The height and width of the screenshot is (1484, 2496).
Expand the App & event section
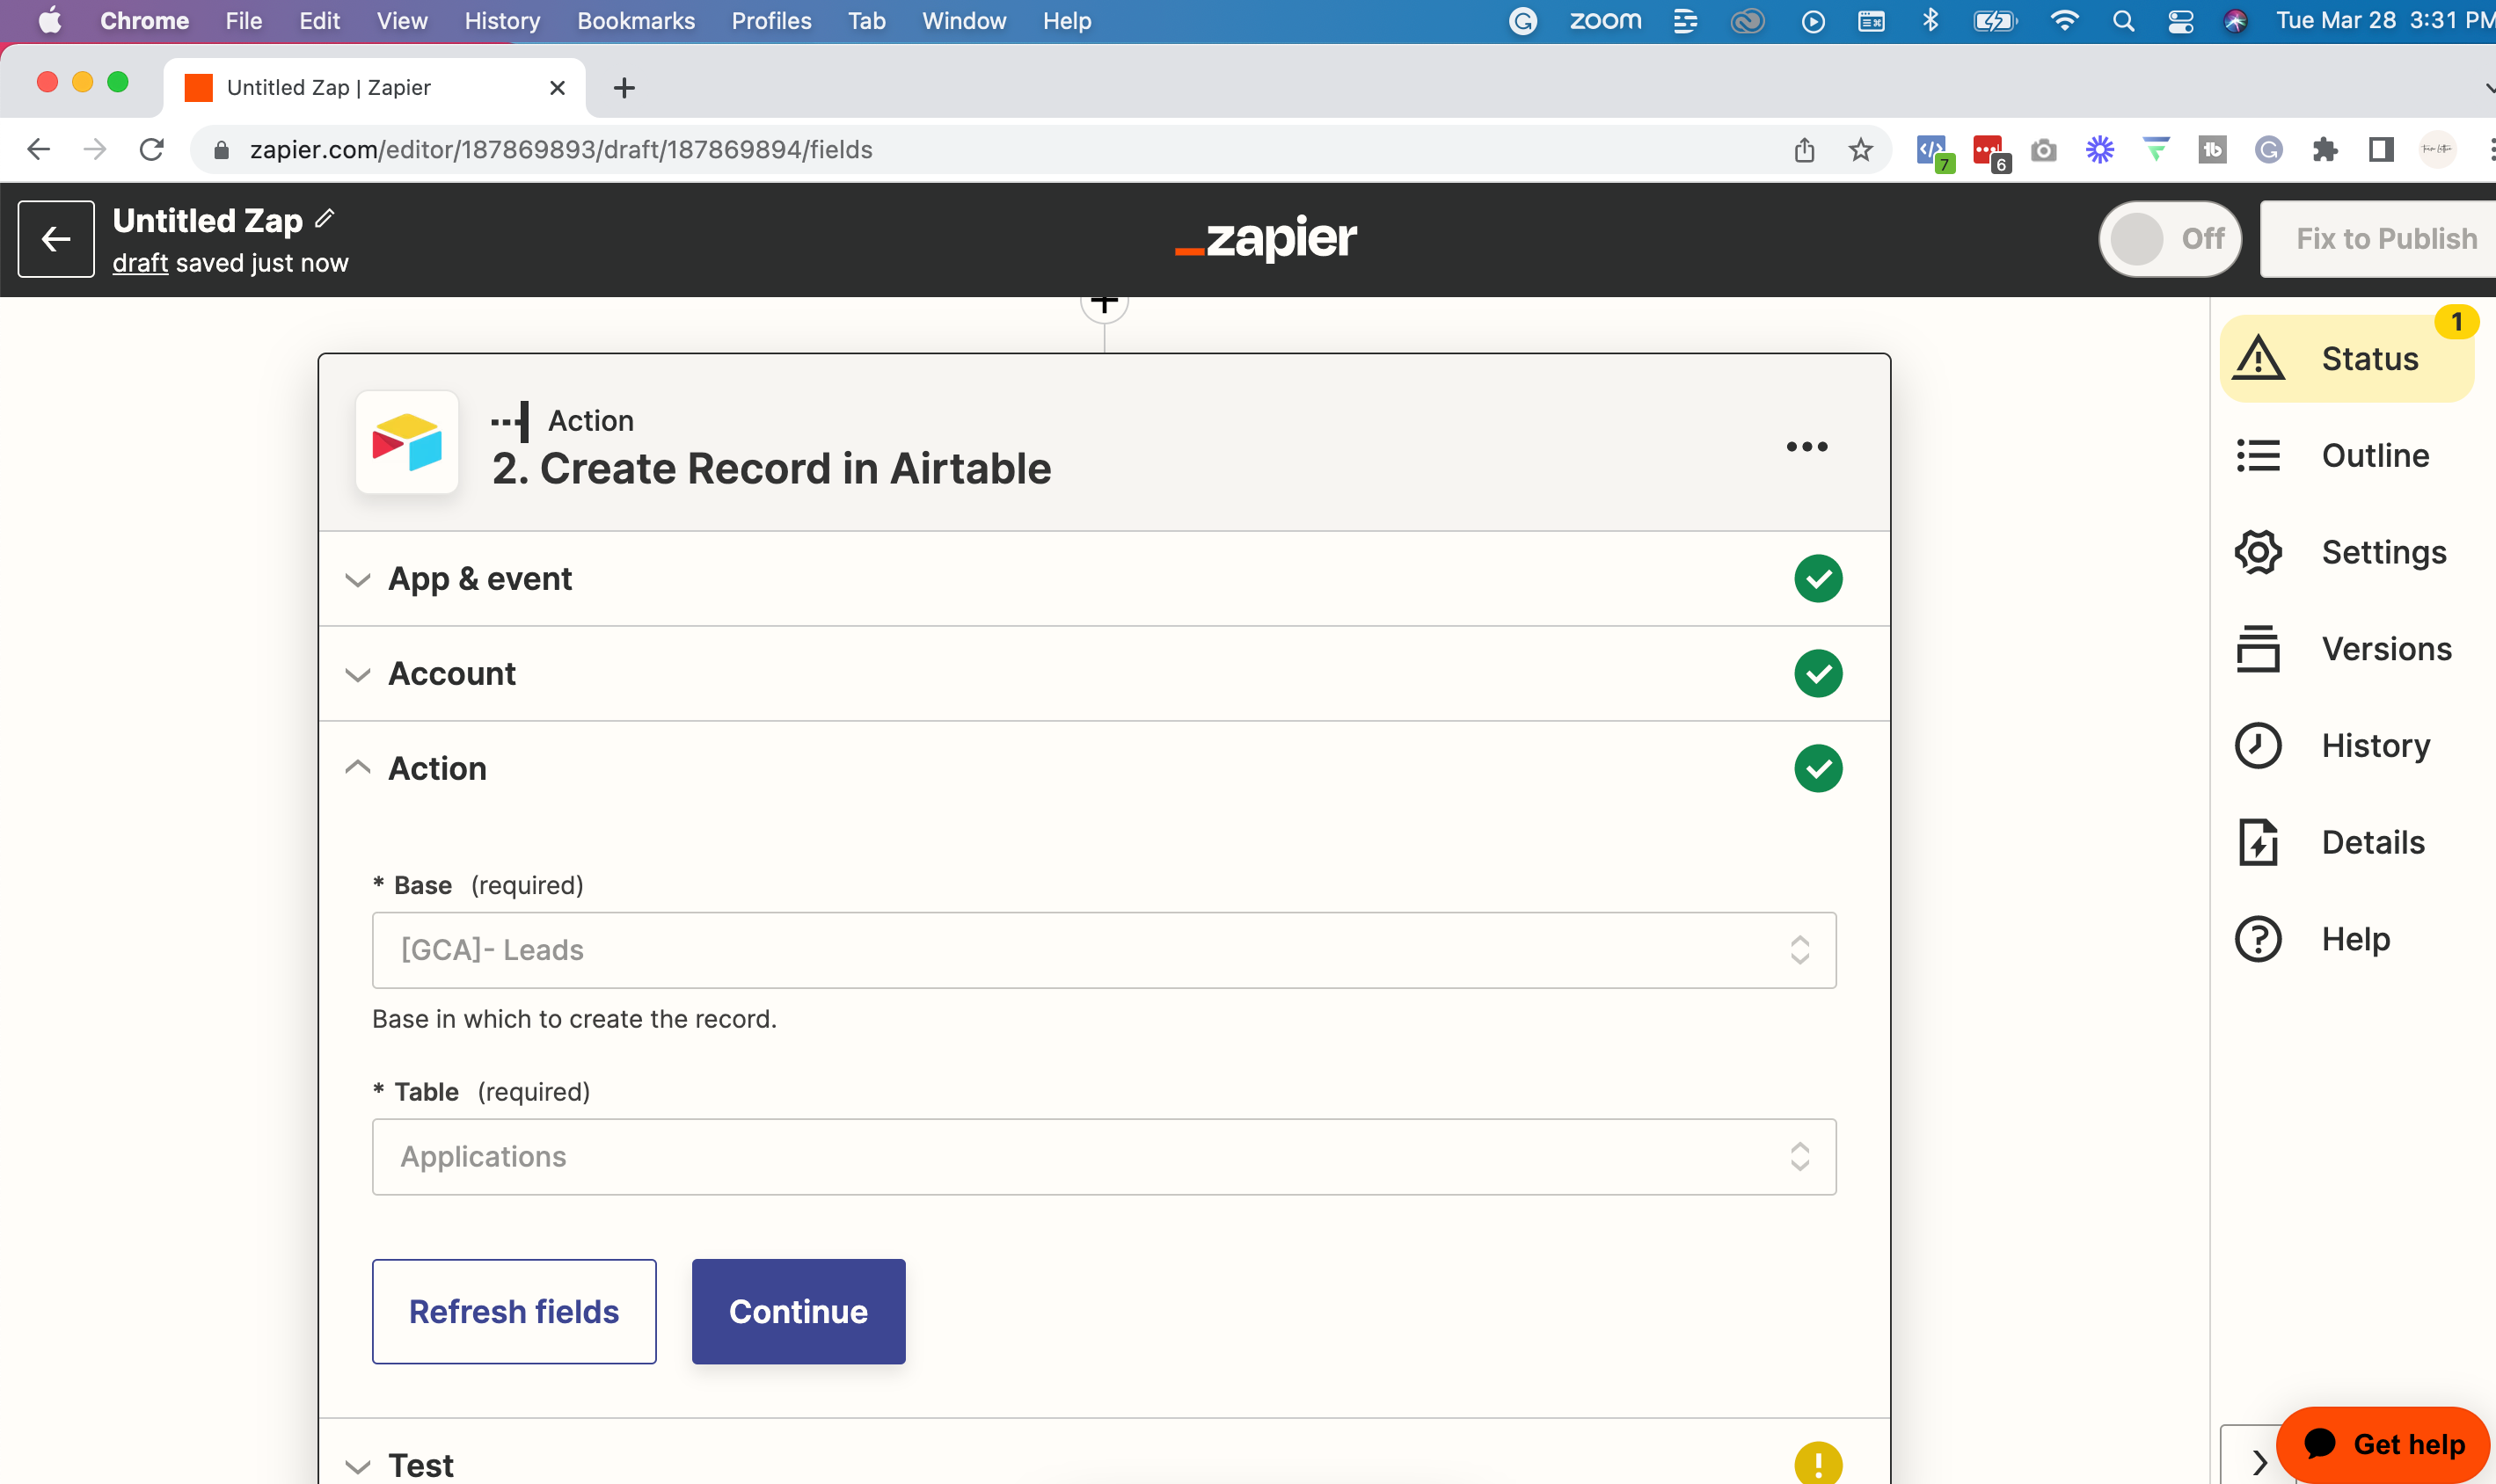[1105, 579]
